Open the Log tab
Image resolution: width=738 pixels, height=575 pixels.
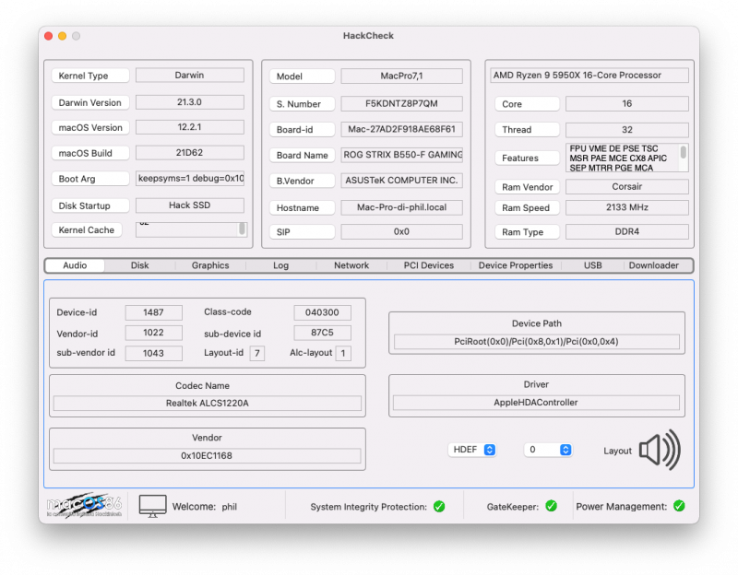280,265
